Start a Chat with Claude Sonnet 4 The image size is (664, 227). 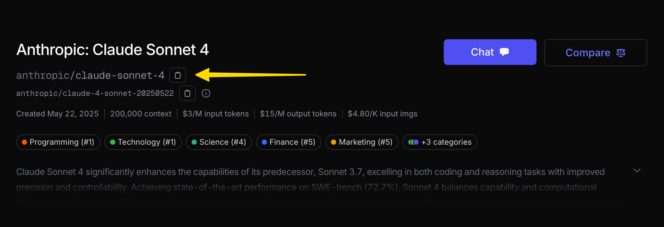[x=490, y=52]
